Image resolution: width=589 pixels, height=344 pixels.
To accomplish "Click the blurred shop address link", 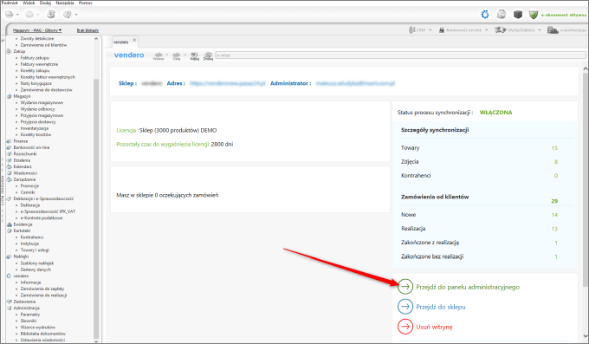I will [228, 83].
